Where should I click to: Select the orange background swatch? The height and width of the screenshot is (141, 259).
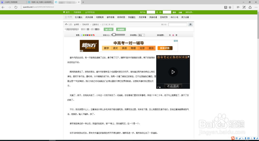pos(90,35)
